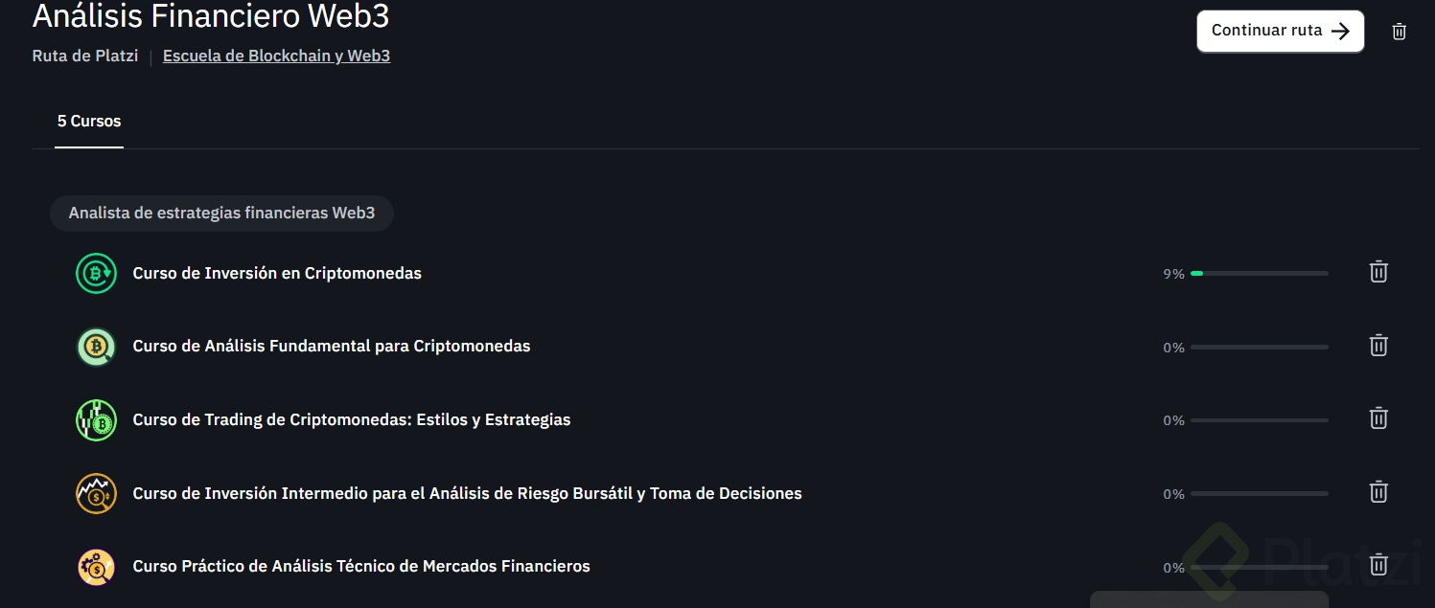
Task: Click the Análisis Fundamental course badge icon
Action: click(x=96, y=347)
